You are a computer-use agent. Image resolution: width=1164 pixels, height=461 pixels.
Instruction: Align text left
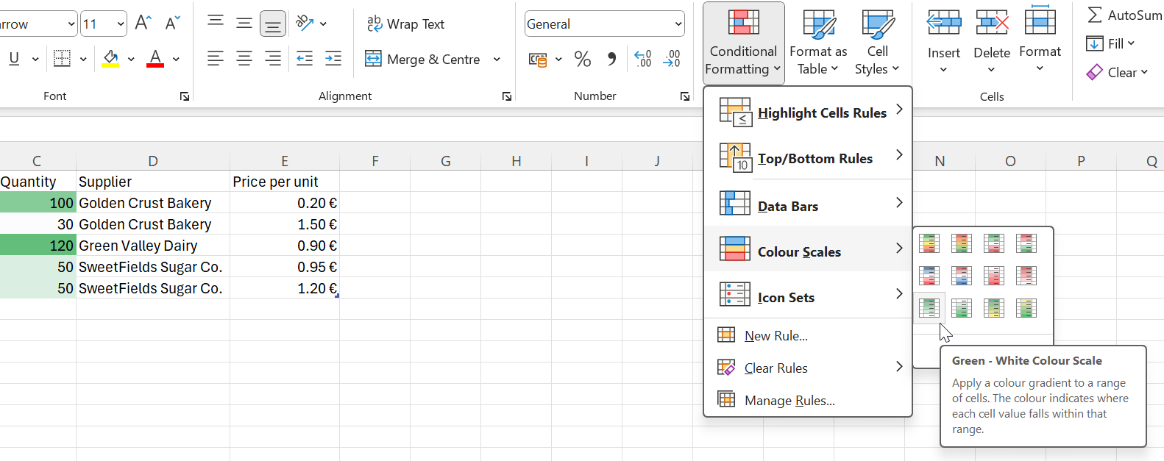[x=216, y=59]
